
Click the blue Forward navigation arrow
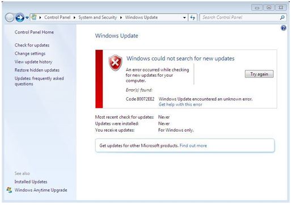click(20, 18)
